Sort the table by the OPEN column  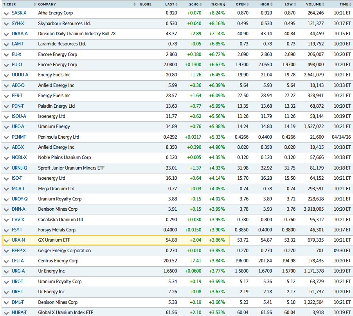coord(248,4)
